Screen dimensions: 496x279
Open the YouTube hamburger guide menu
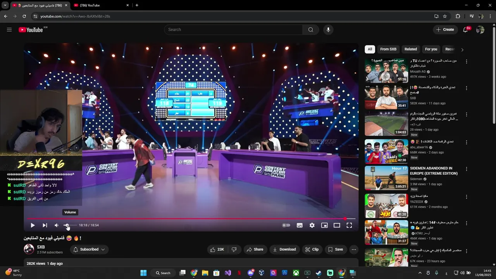[x=9, y=29]
